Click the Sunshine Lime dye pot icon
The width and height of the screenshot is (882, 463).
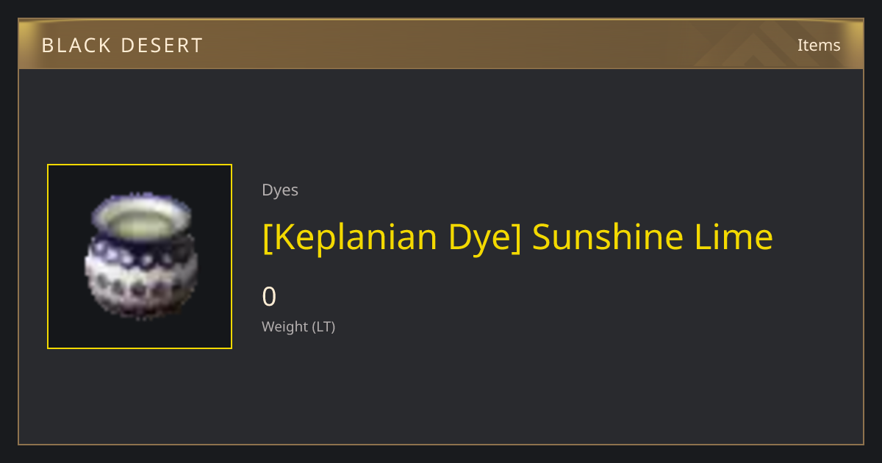coord(140,256)
